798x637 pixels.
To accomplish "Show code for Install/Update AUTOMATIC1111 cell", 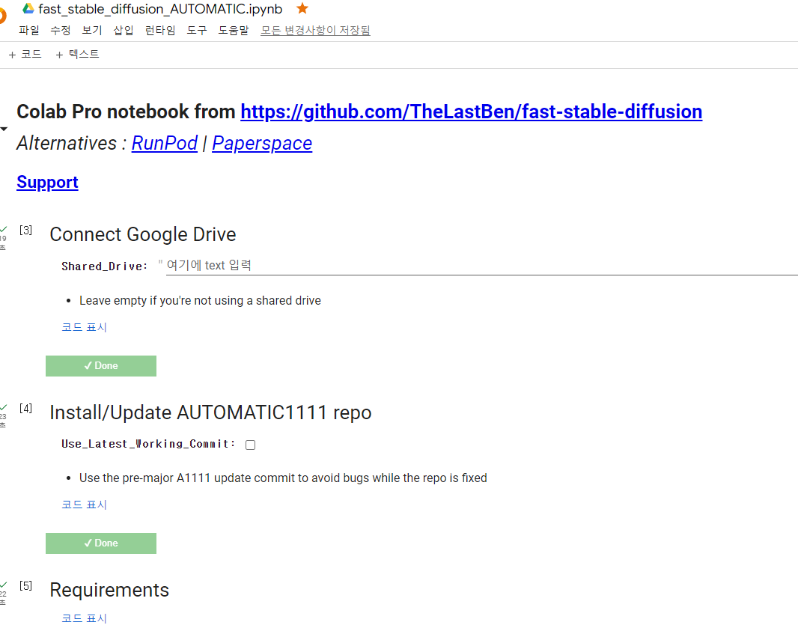I will (85, 505).
